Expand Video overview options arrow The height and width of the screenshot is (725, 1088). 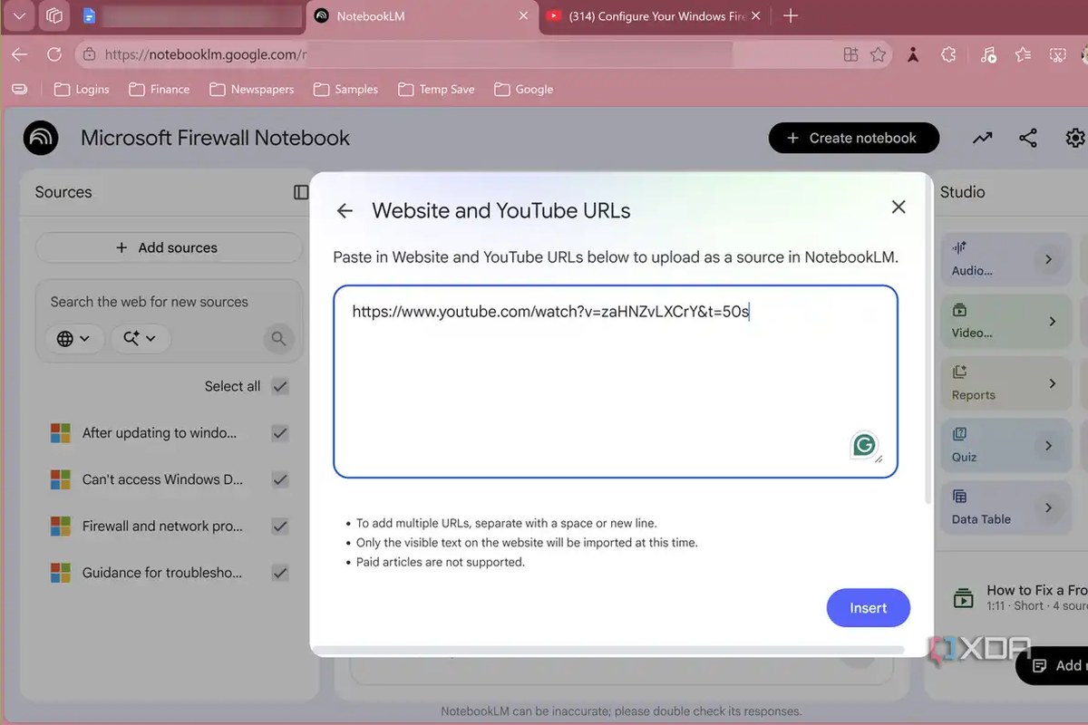[1052, 321]
